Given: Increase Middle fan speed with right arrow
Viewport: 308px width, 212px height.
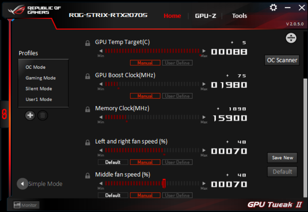Looking at the screenshot, I should tap(204, 183).
